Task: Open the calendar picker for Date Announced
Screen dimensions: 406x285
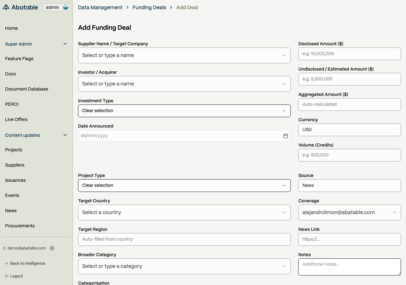Action: point(285,136)
